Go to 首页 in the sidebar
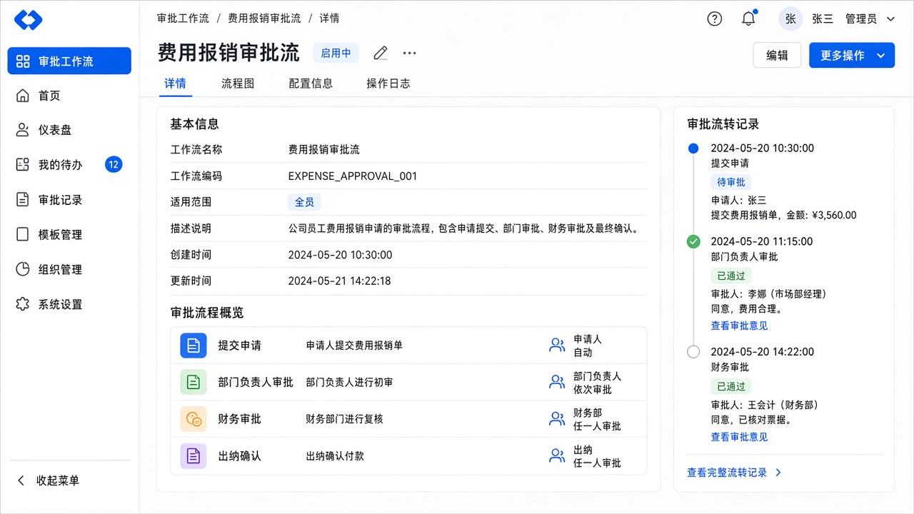The image size is (914, 514). pos(69,96)
